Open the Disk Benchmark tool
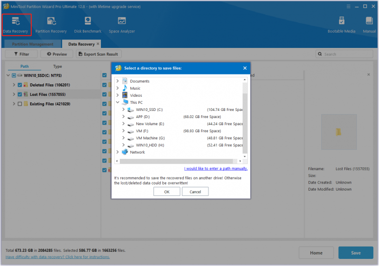379x266 pixels. [88, 25]
